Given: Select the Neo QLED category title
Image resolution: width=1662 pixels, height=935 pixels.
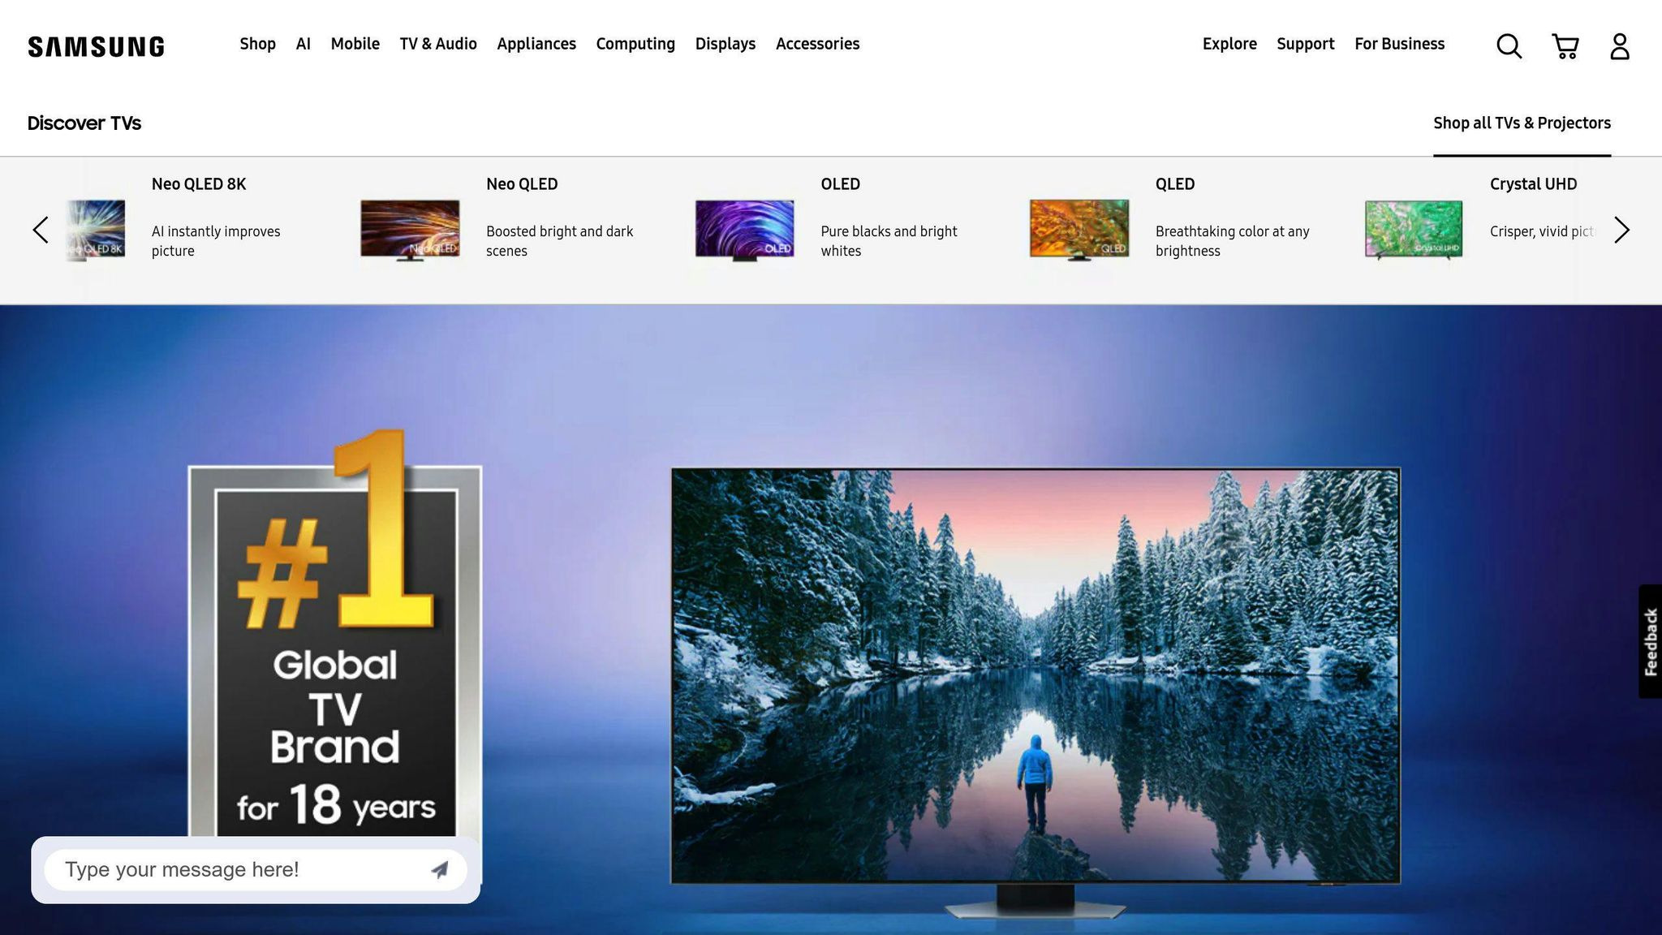Looking at the screenshot, I should point(522,184).
